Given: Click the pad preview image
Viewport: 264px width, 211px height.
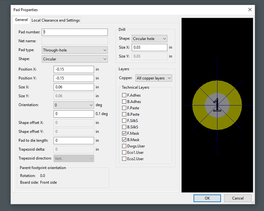Looking at the screenshot, I should 217,105.
